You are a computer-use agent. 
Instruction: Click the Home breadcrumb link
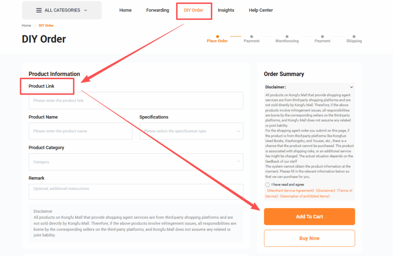(x=26, y=25)
